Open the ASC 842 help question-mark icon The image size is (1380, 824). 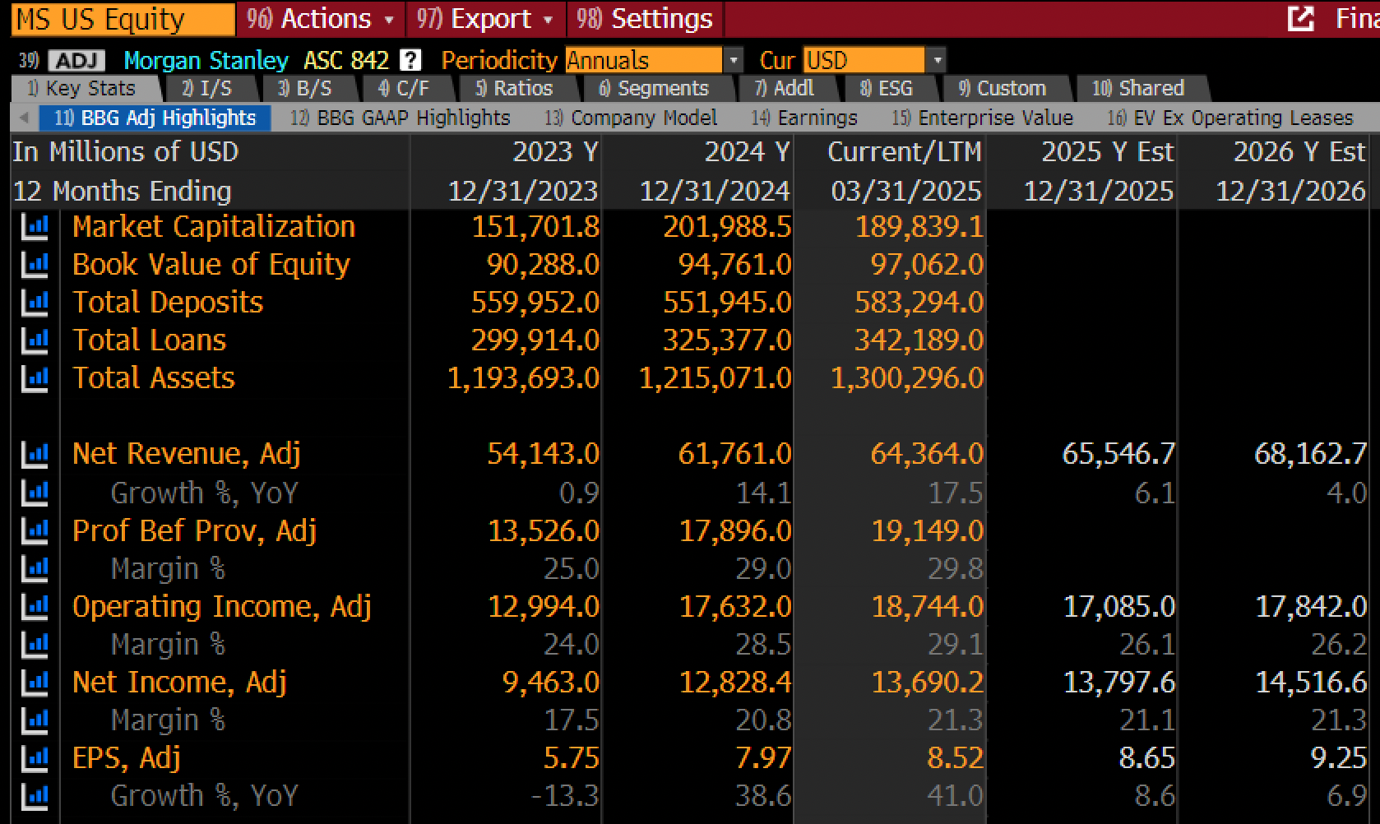(x=410, y=60)
